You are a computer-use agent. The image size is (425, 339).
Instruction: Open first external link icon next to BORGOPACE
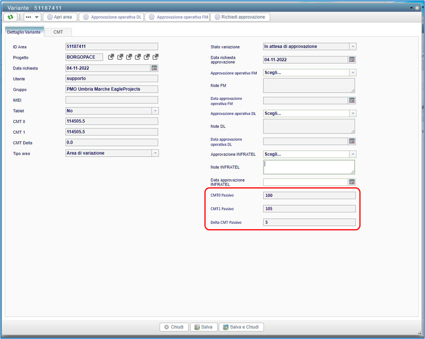coord(111,57)
